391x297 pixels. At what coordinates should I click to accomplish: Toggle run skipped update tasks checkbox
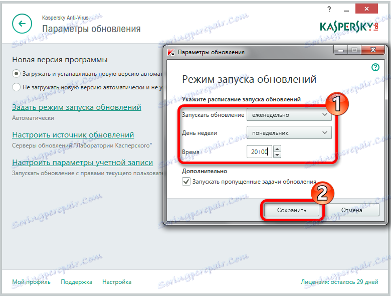click(186, 182)
